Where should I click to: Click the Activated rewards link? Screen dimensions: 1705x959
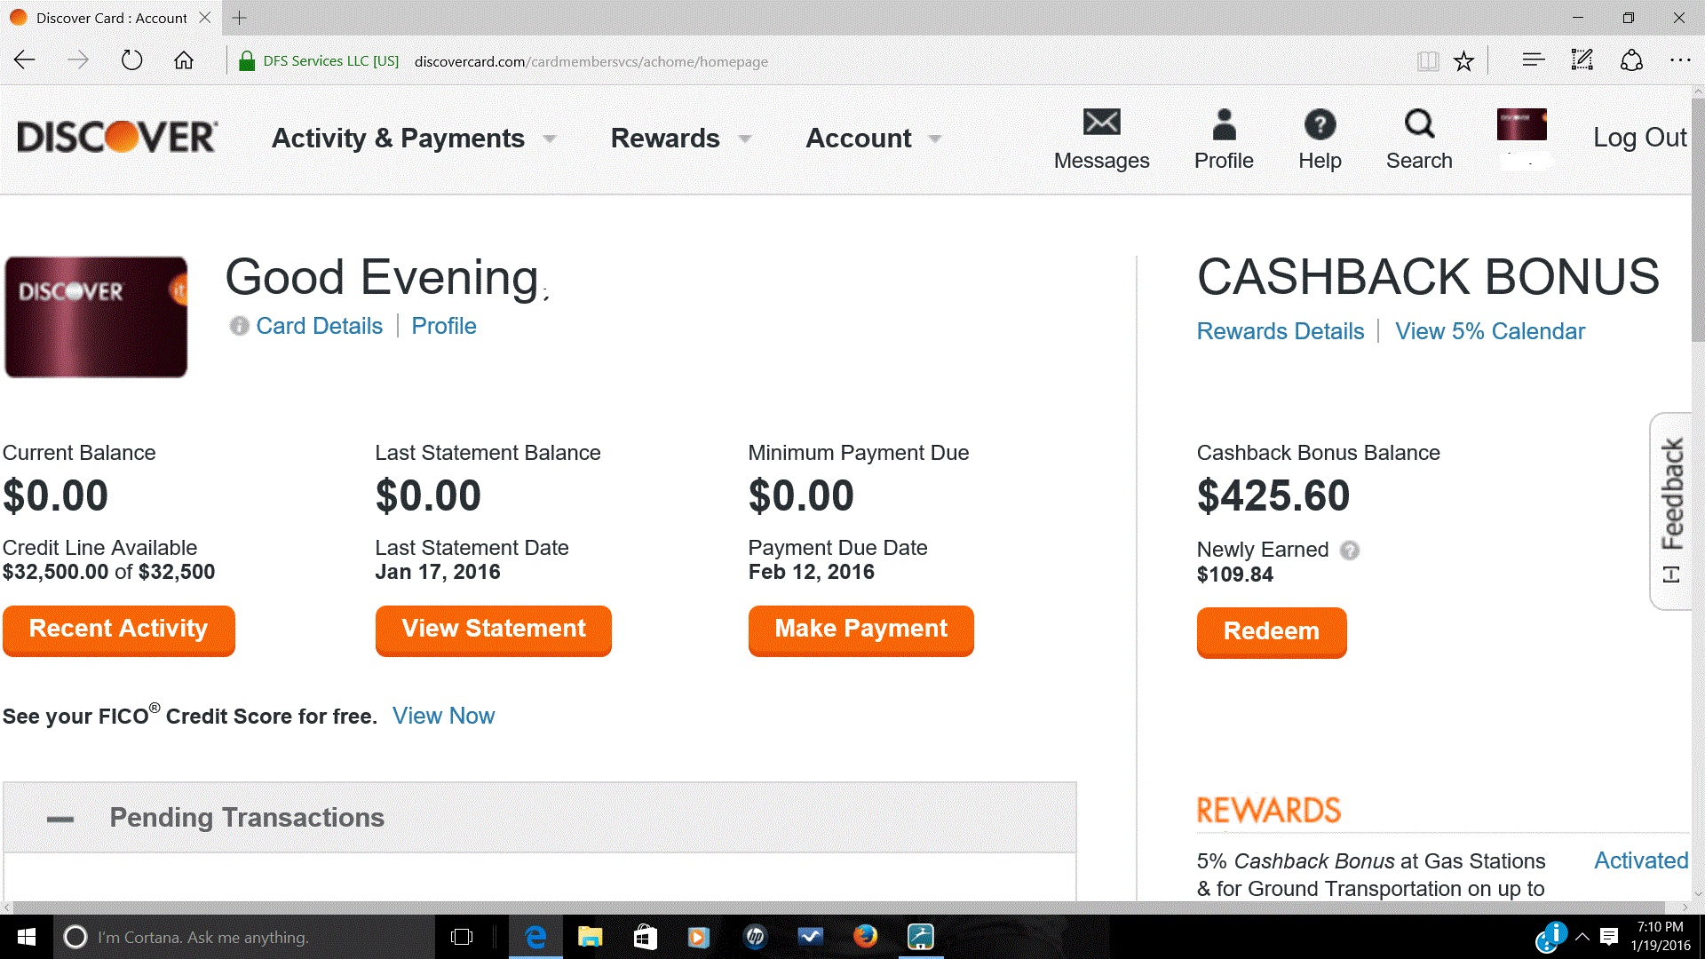pos(1640,860)
